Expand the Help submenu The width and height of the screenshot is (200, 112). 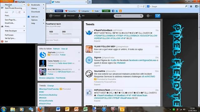click(33, 23)
